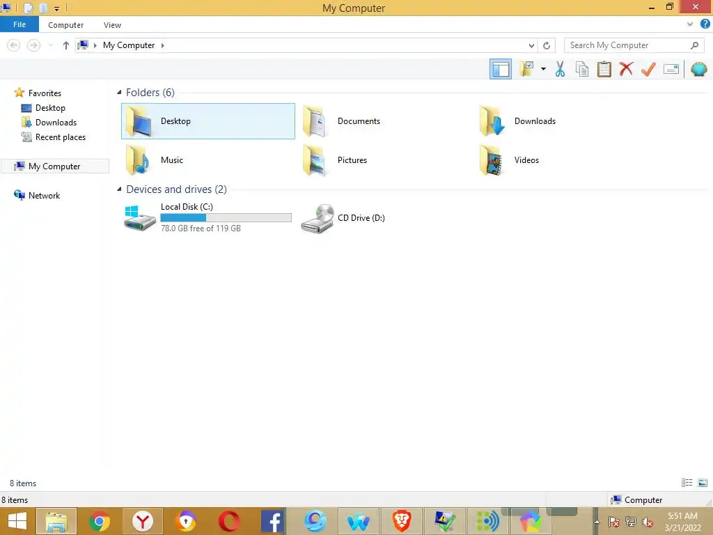The width and height of the screenshot is (713, 535).
Task: Click the teal shell icon in toolbar
Action: pyautogui.click(x=698, y=69)
